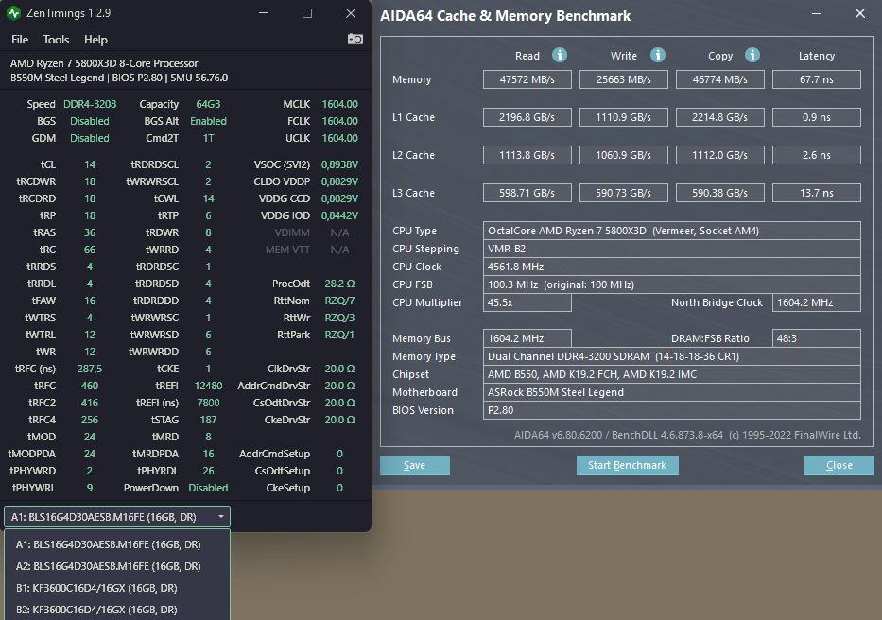Screen dimensions: 882x620
Task: Select B2: KF3600C16D4/16GX module entry
Action: pyautogui.click(x=117, y=610)
